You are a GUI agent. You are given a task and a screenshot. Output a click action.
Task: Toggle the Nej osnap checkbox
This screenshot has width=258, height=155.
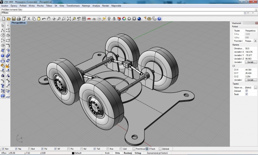coord(16,149)
